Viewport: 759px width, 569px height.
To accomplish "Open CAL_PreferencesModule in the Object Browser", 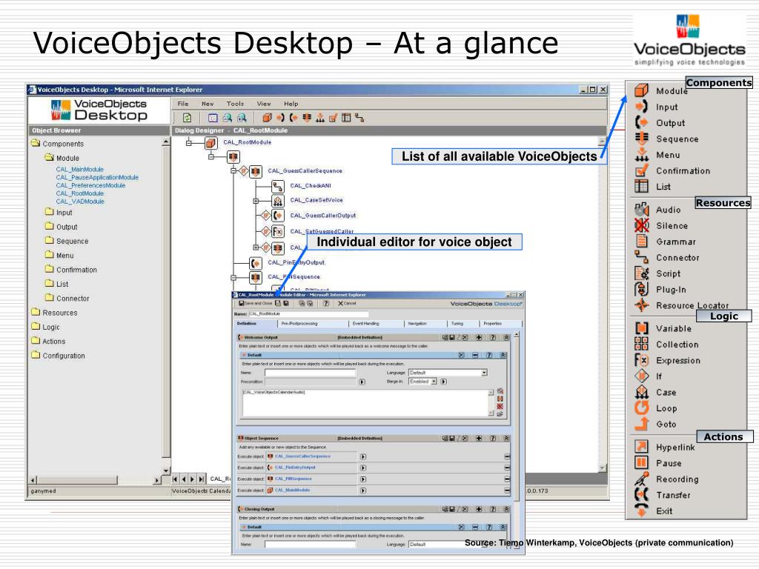I will [90, 185].
